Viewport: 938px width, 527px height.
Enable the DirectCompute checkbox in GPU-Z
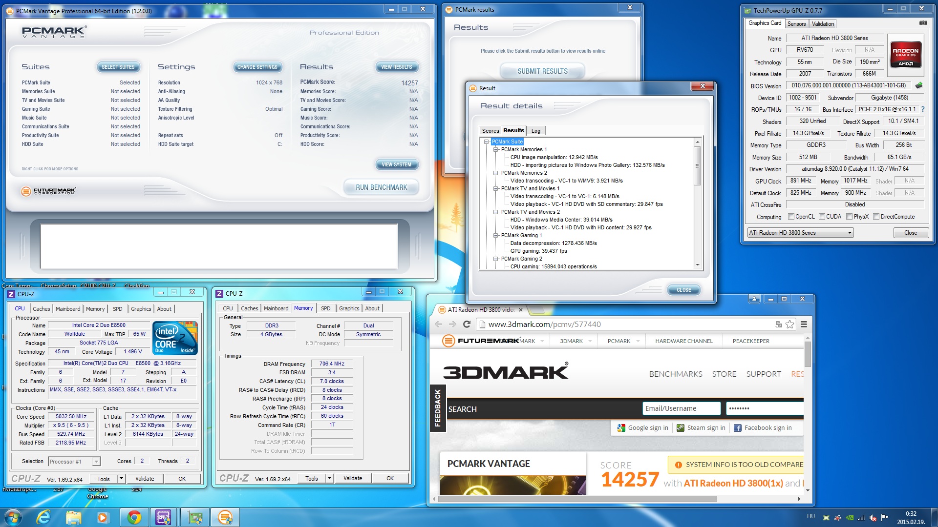point(876,217)
